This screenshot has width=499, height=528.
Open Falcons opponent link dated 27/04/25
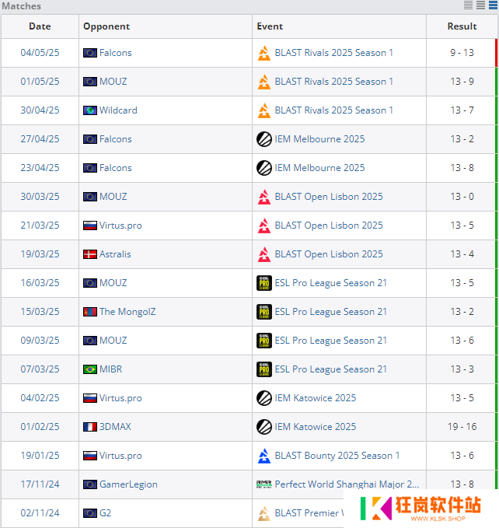pyautogui.click(x=115, y=139)
